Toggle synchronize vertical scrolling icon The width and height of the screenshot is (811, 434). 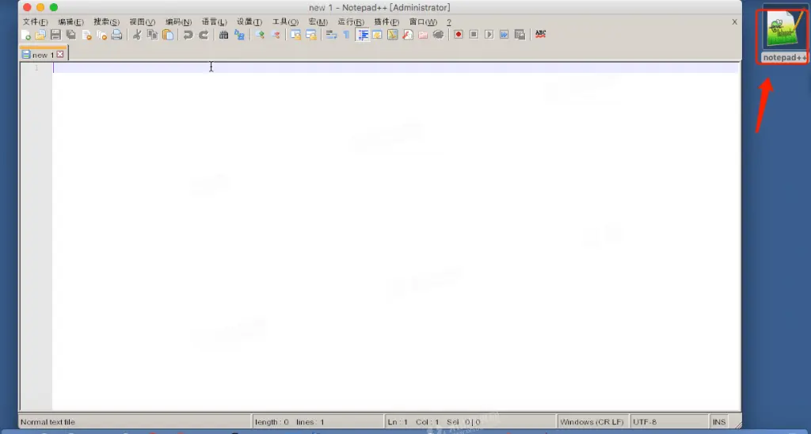[296, 35]
